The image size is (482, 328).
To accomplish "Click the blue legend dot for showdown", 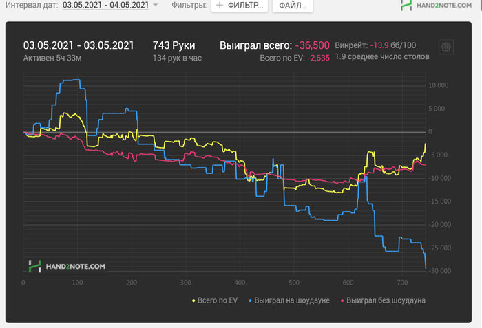I will click(x=250, y=300).
